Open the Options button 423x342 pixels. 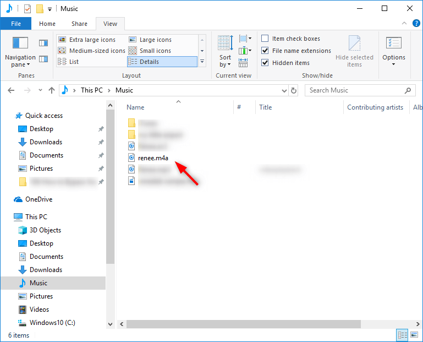point(394,52)
